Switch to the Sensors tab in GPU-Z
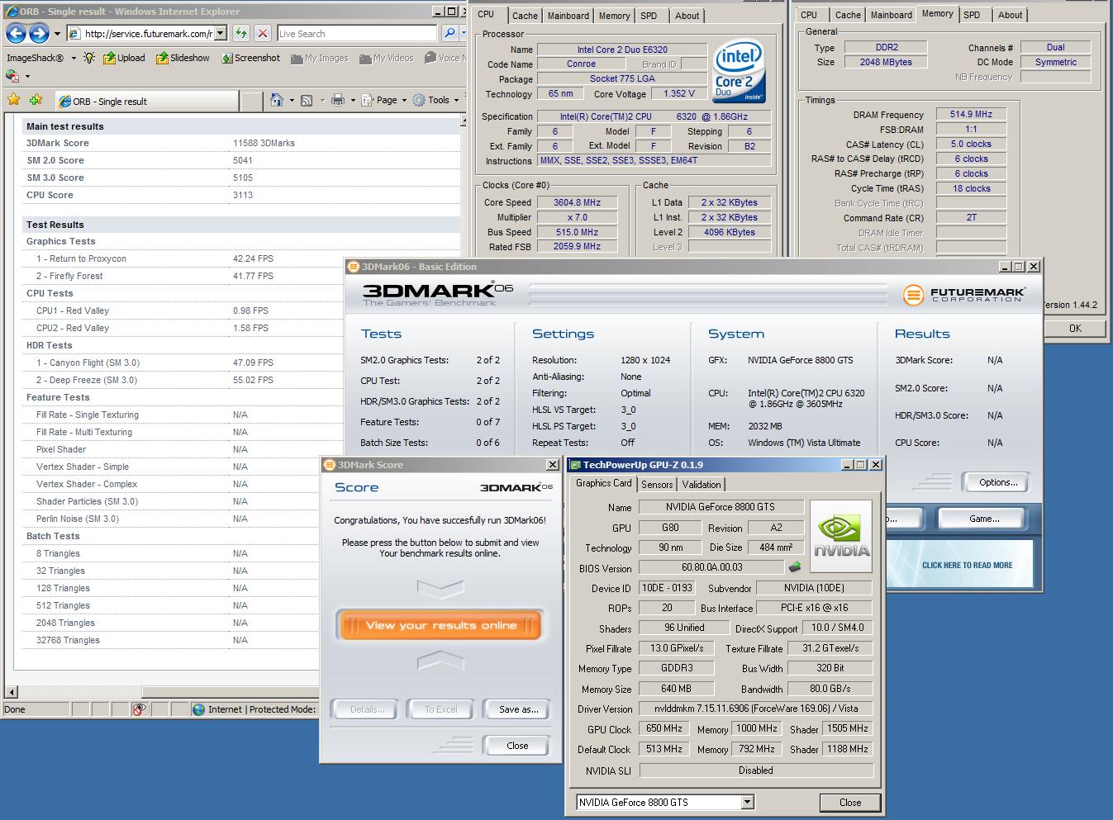 pos(657,485)
